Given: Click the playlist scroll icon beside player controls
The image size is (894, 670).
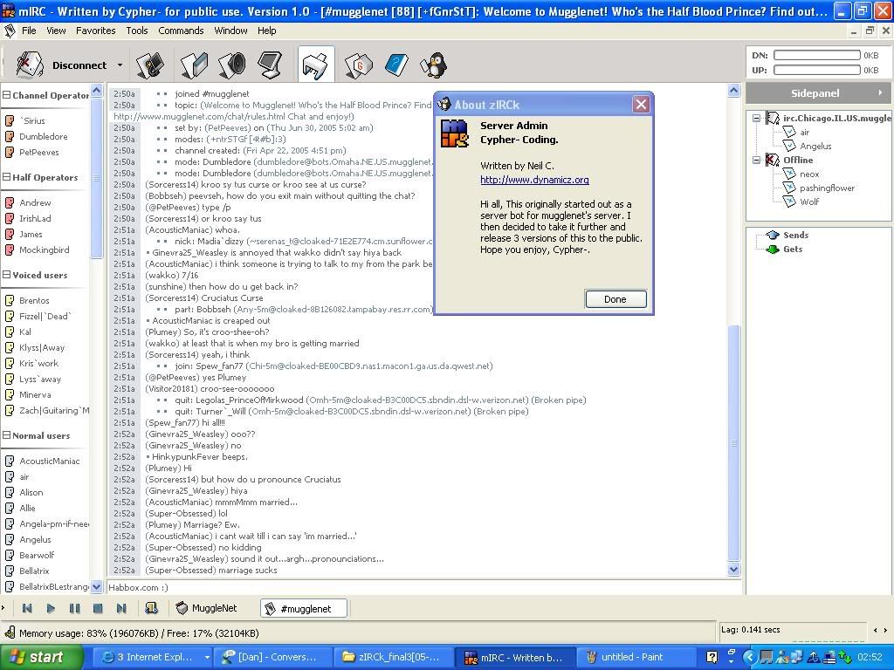Looking at the screenshot, I should coord(151,608).
